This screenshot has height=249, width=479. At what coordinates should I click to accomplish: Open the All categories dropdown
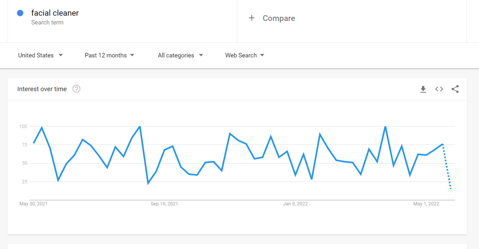tap(180, 55)
